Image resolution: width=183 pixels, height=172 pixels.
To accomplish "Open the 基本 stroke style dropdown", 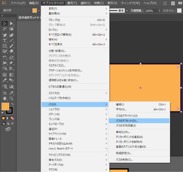I will point(127,11).
